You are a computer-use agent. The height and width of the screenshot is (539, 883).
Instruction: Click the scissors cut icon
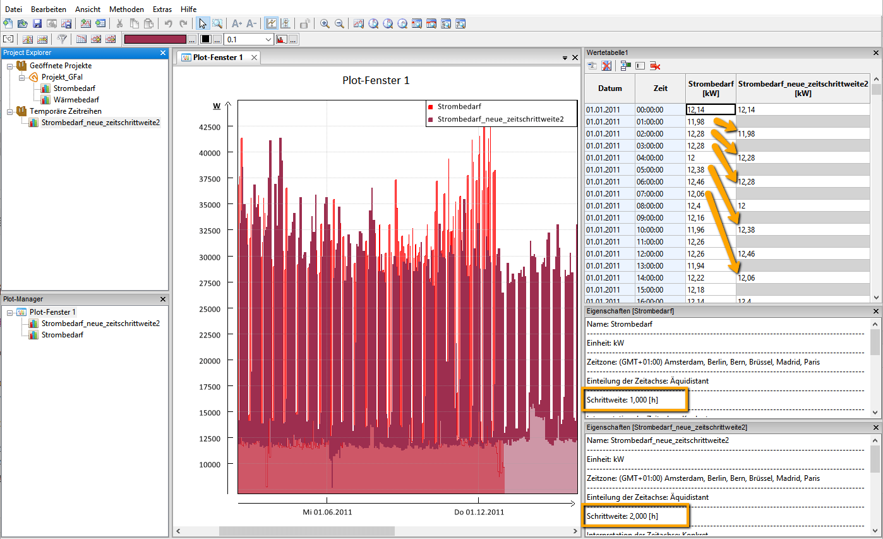click(x=119, y=23)
